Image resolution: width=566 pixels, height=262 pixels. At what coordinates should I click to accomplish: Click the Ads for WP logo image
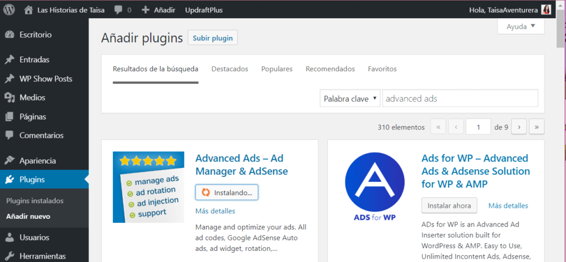375,186
